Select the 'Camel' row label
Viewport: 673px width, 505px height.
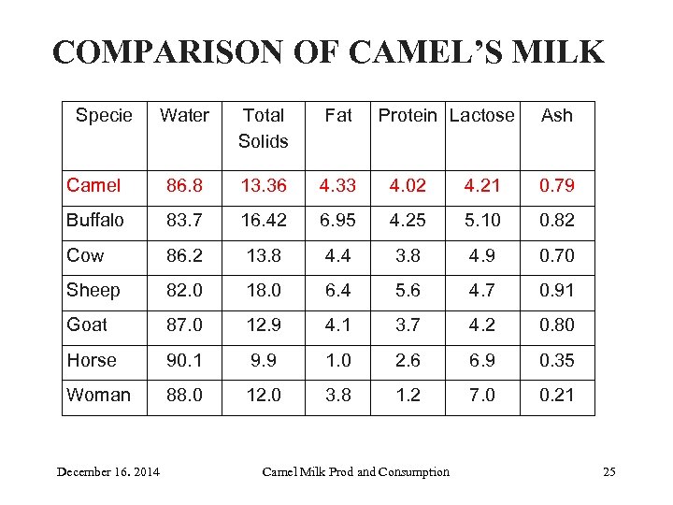point(93,185)
